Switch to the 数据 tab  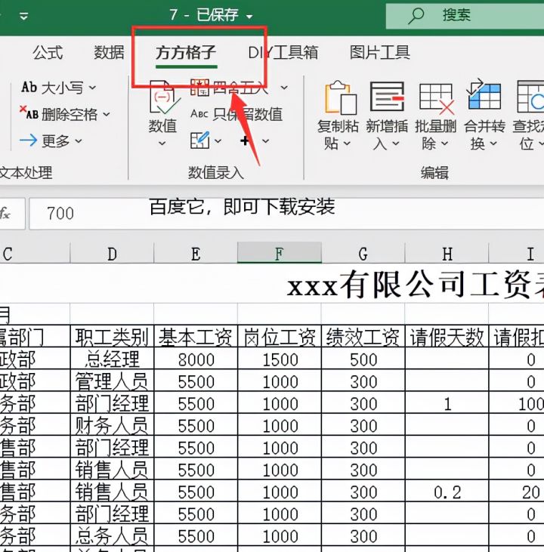(x=109, y=53)
